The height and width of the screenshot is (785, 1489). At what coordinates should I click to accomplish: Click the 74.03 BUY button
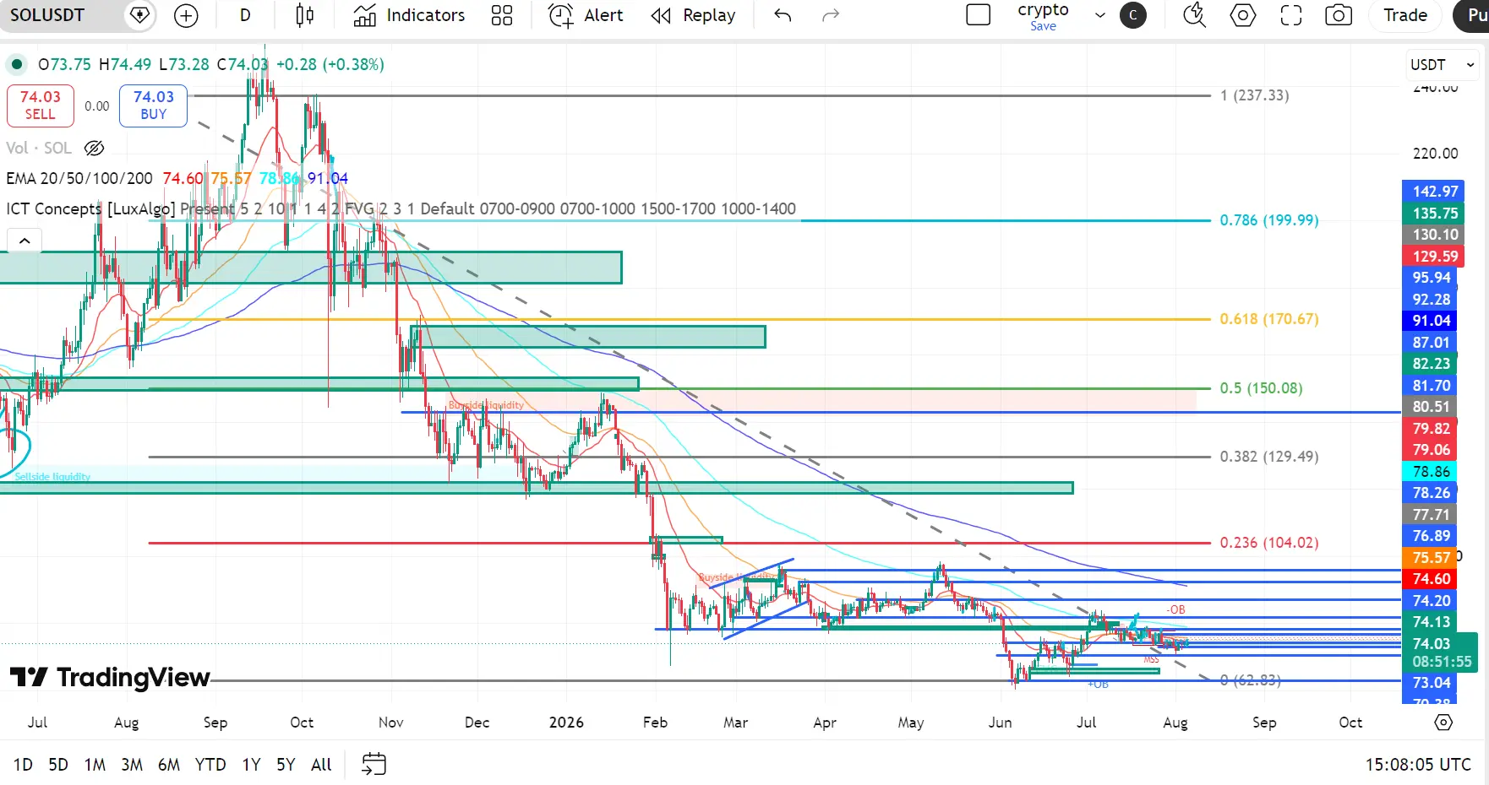[x=153, y=106]
